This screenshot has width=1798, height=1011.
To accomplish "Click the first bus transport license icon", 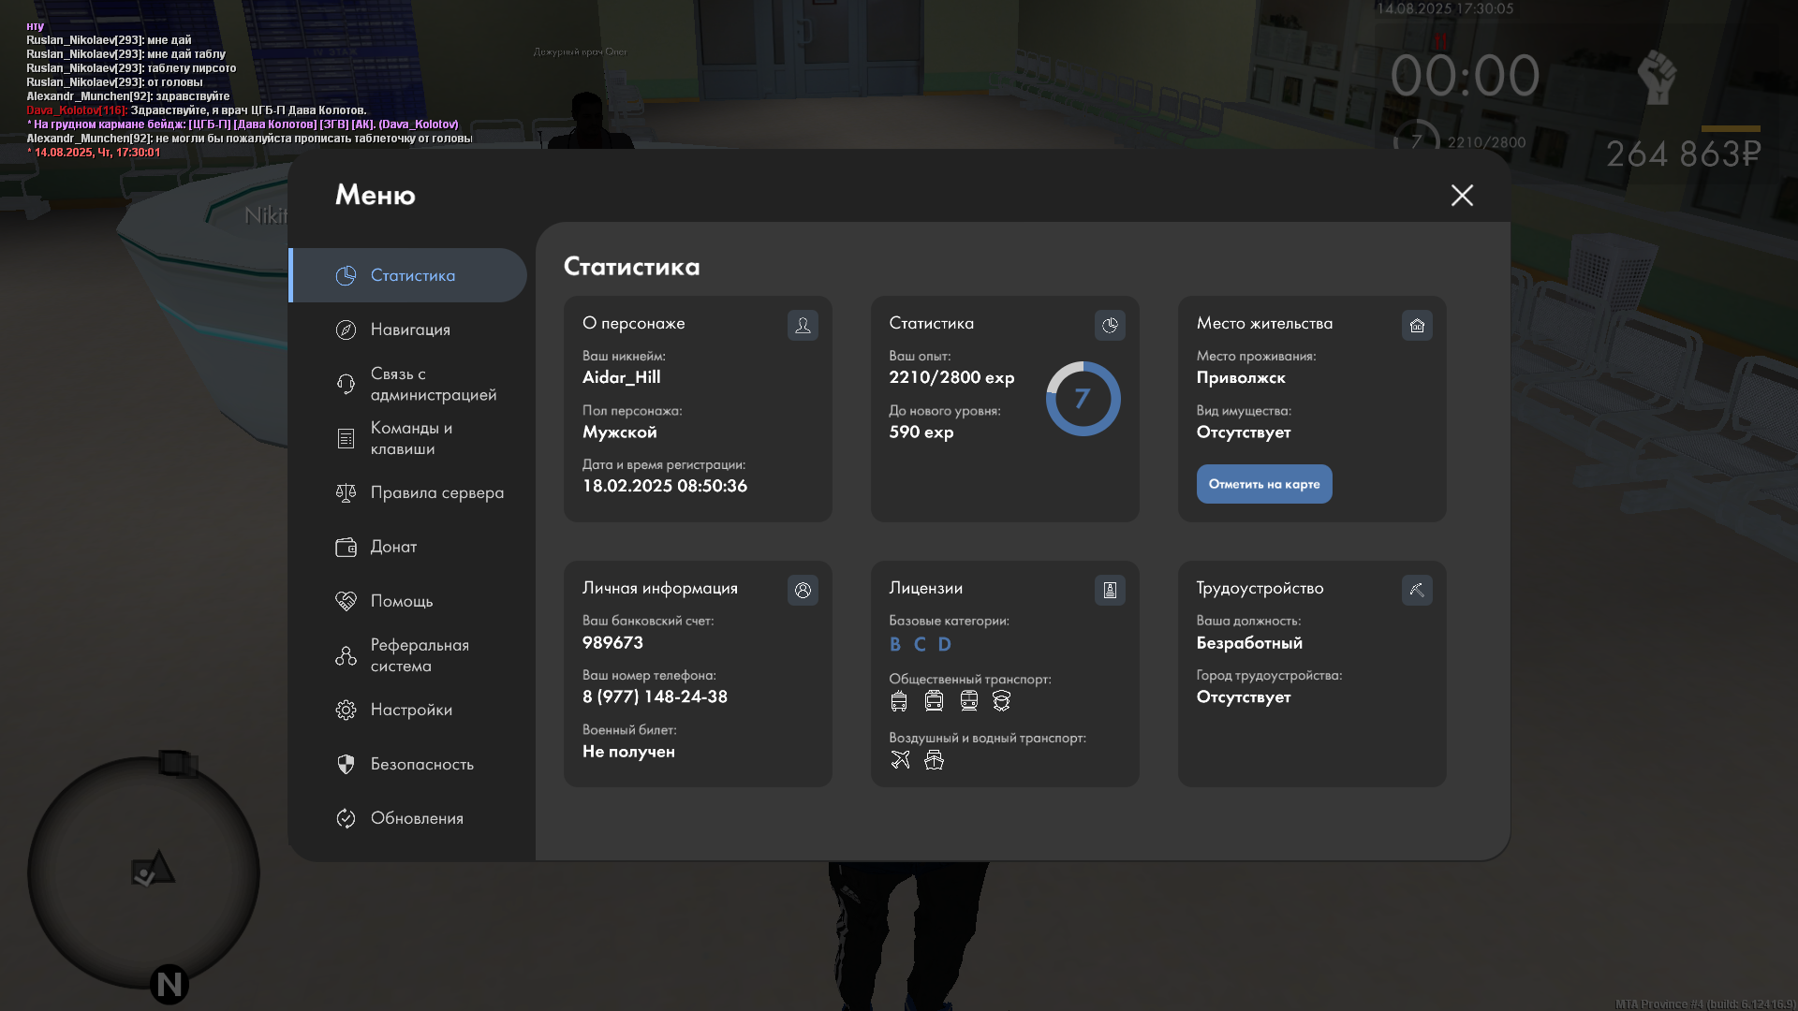I will pyautogui.click(x=899, y=701).
